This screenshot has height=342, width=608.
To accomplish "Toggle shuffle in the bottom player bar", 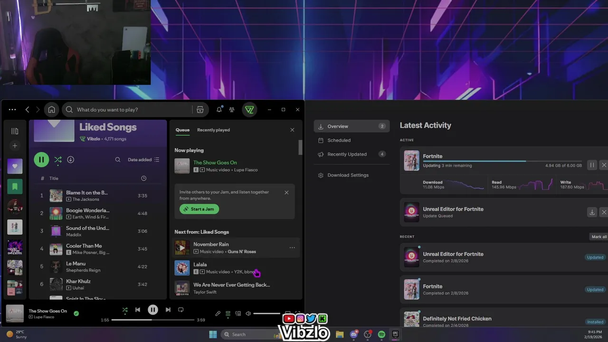I will click(x=125, y=310).
